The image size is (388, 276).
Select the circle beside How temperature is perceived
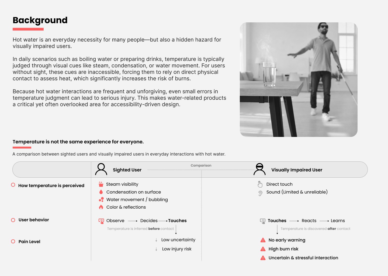[x=13, y=185]
